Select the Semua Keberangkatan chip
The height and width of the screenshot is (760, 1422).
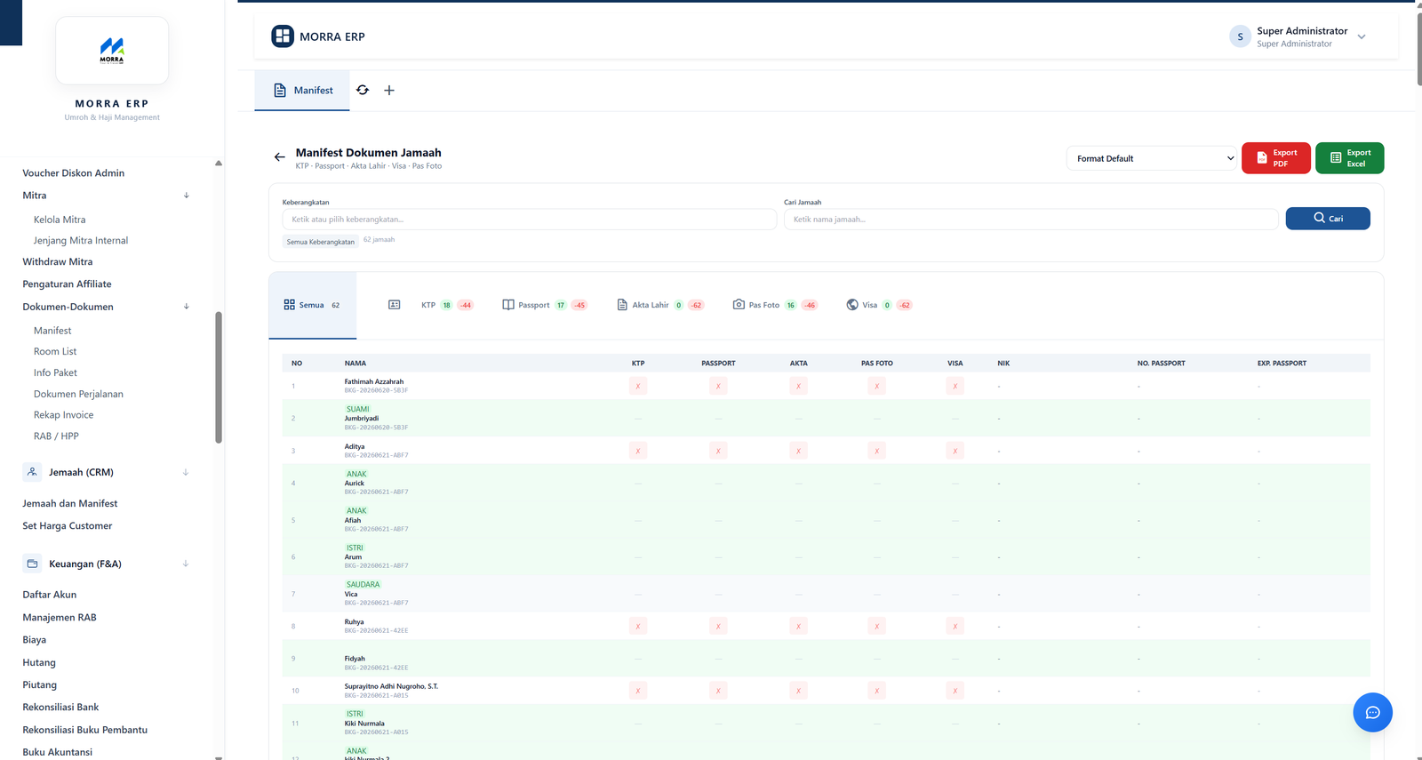pos(321,242)
